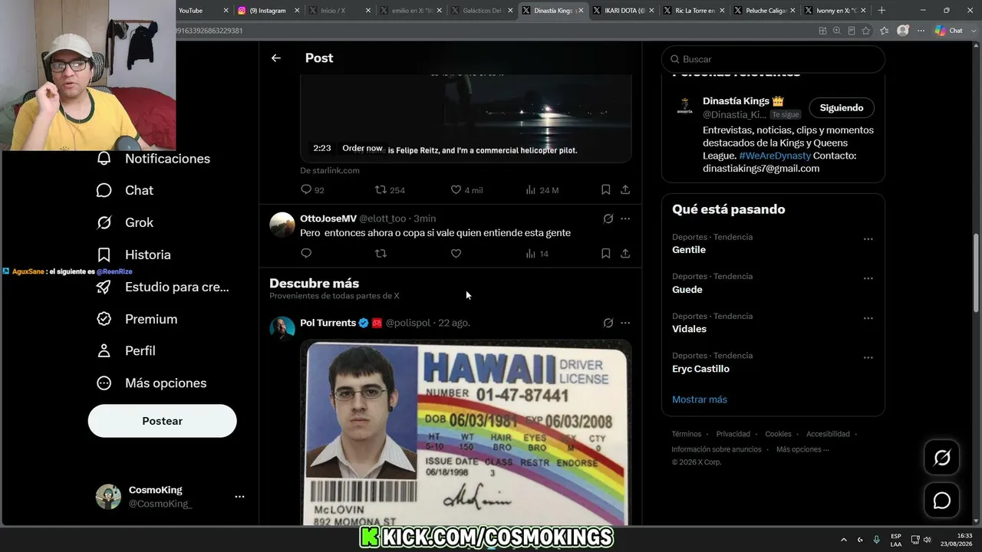Share the Starlink video post
Viewport: 982px width, 552px height.
point(625,189)
